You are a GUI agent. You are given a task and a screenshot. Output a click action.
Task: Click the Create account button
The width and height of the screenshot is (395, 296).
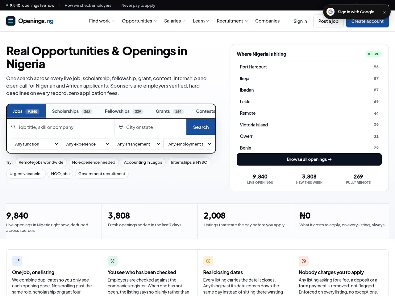coord(367,21)
